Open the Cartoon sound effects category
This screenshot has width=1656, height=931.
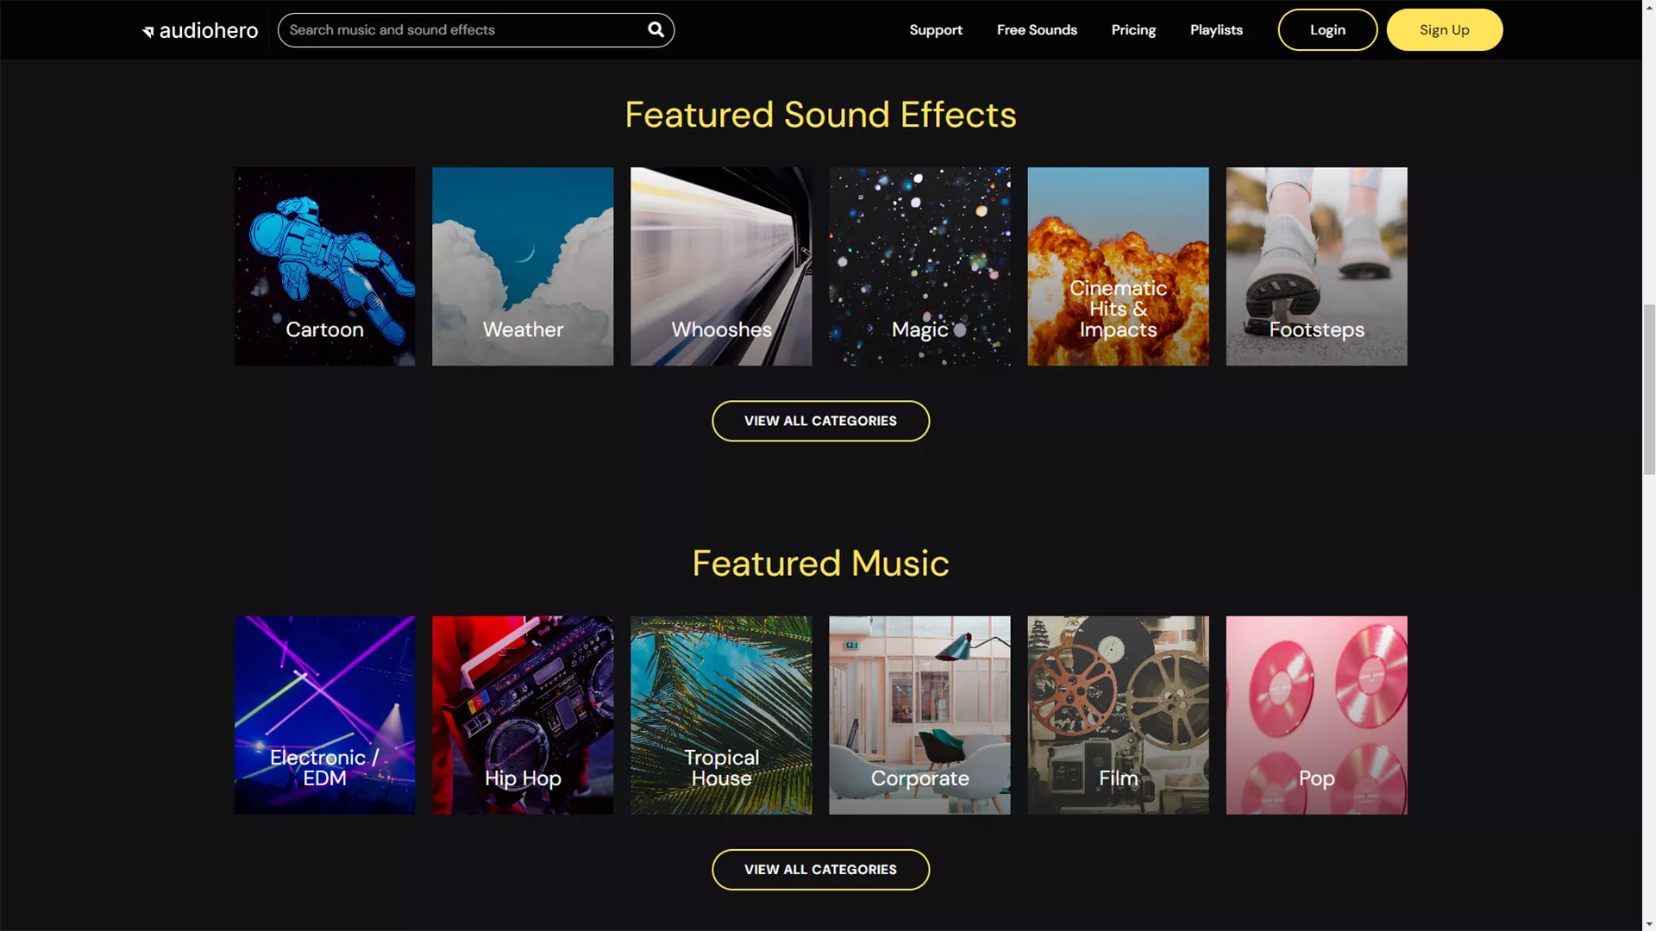[x=324, y=266]
